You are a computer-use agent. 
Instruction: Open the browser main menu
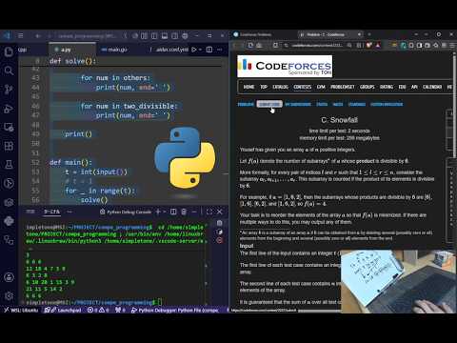(452, 46)
